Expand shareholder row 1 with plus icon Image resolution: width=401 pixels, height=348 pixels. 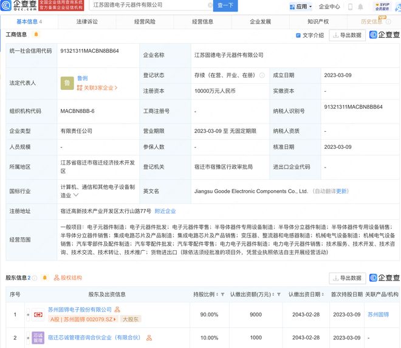tap(28, 315)
